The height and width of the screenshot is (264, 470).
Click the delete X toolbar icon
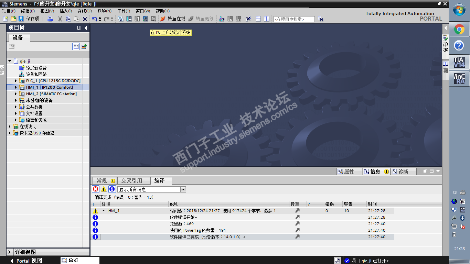(85, 19)
